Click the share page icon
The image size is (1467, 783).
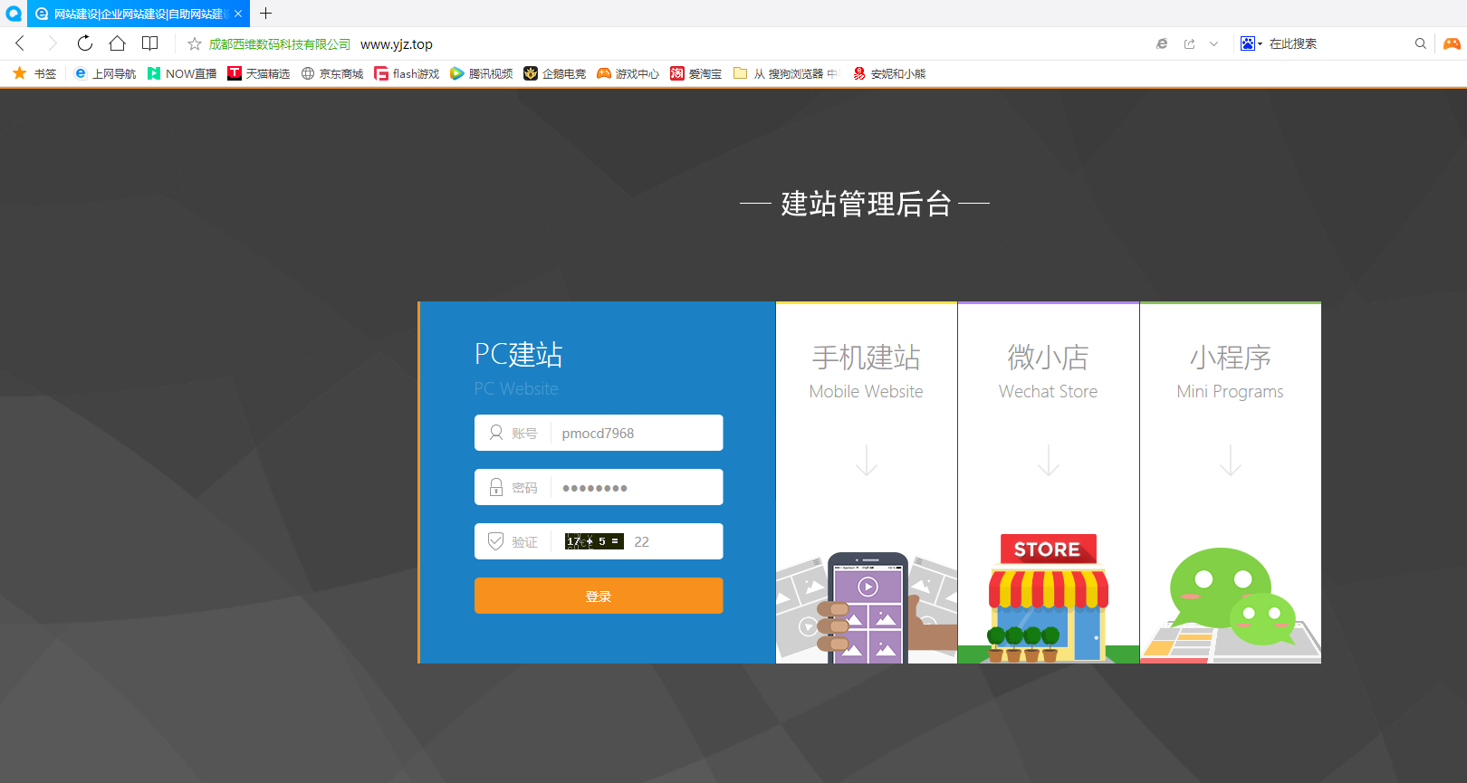pos(1189,43)
